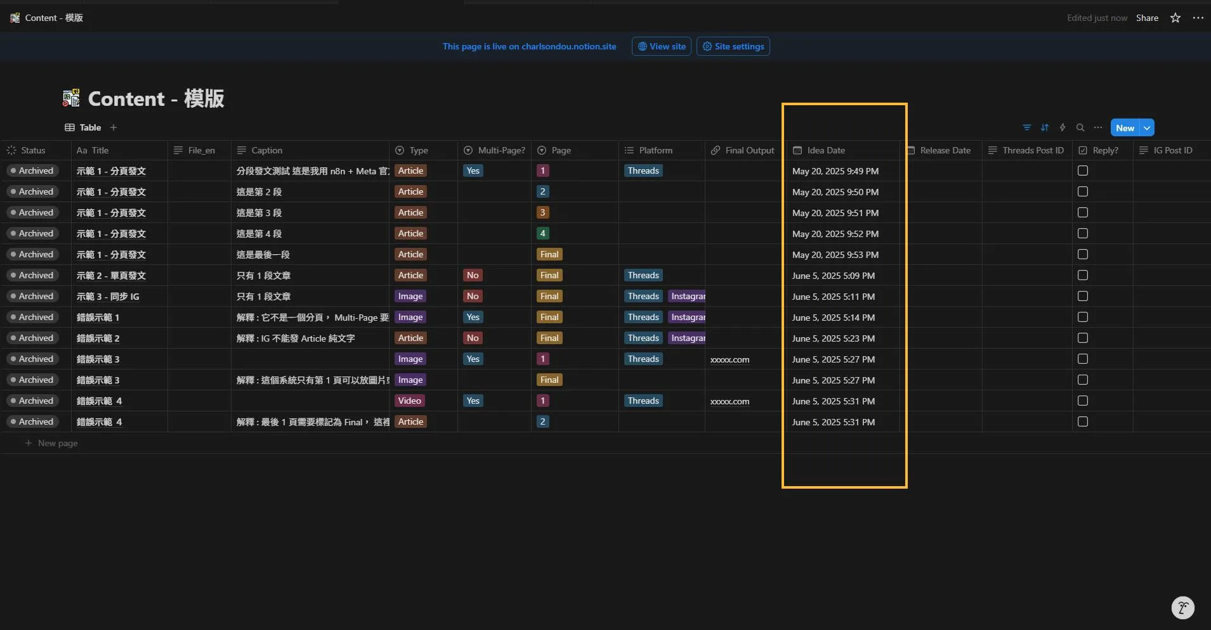Expand the New button dropdown arrow
The height and width of the screenshot is (630, 1211).
click(1147, 127)
